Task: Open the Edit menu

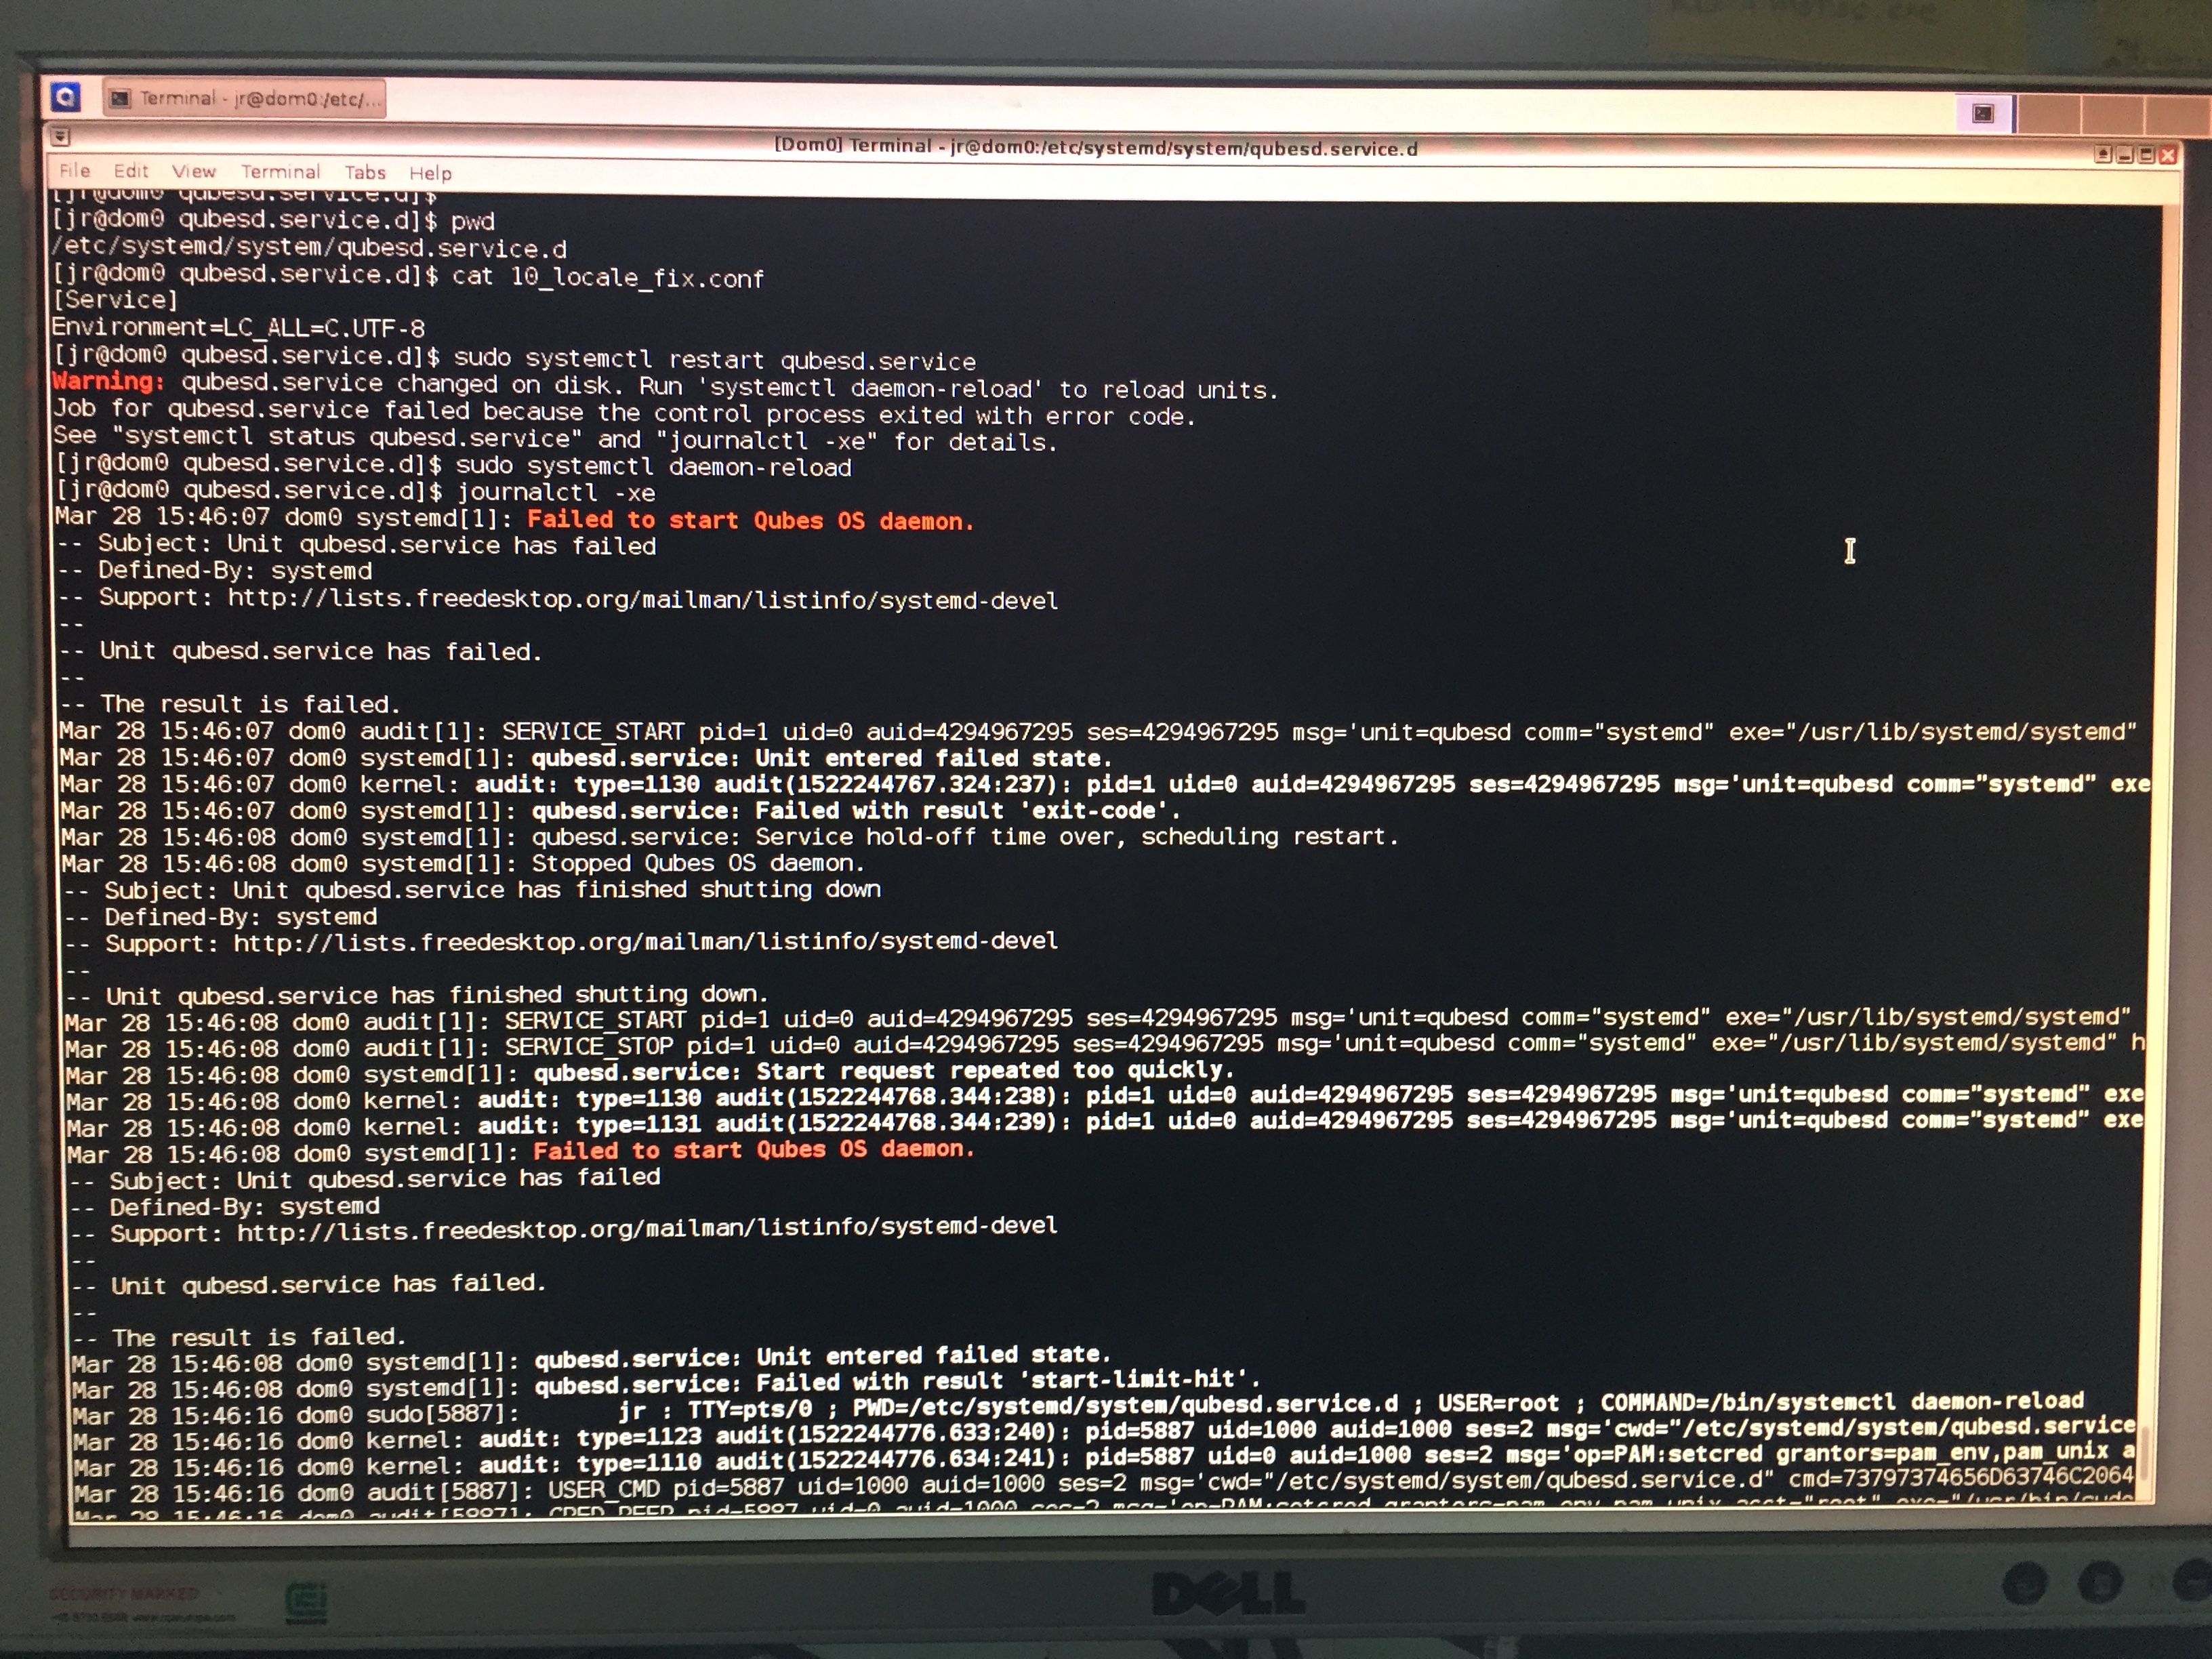Action: (130, 171)
